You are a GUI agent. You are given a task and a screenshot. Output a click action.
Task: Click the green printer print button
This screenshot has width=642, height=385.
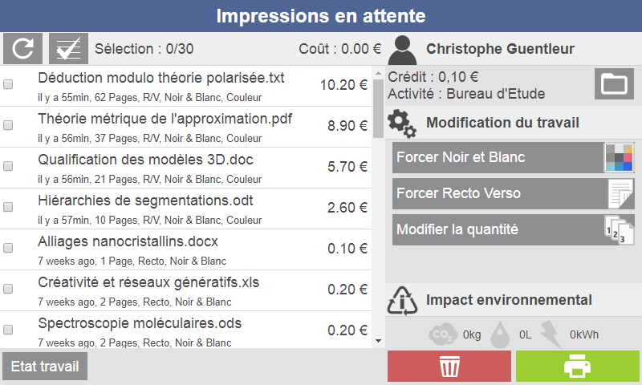point(577,366)
